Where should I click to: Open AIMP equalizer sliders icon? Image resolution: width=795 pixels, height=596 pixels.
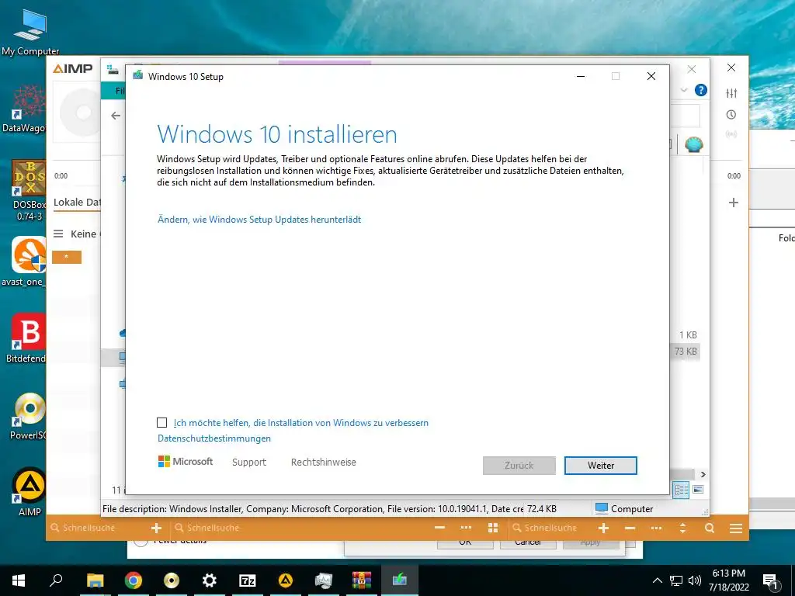731,93
